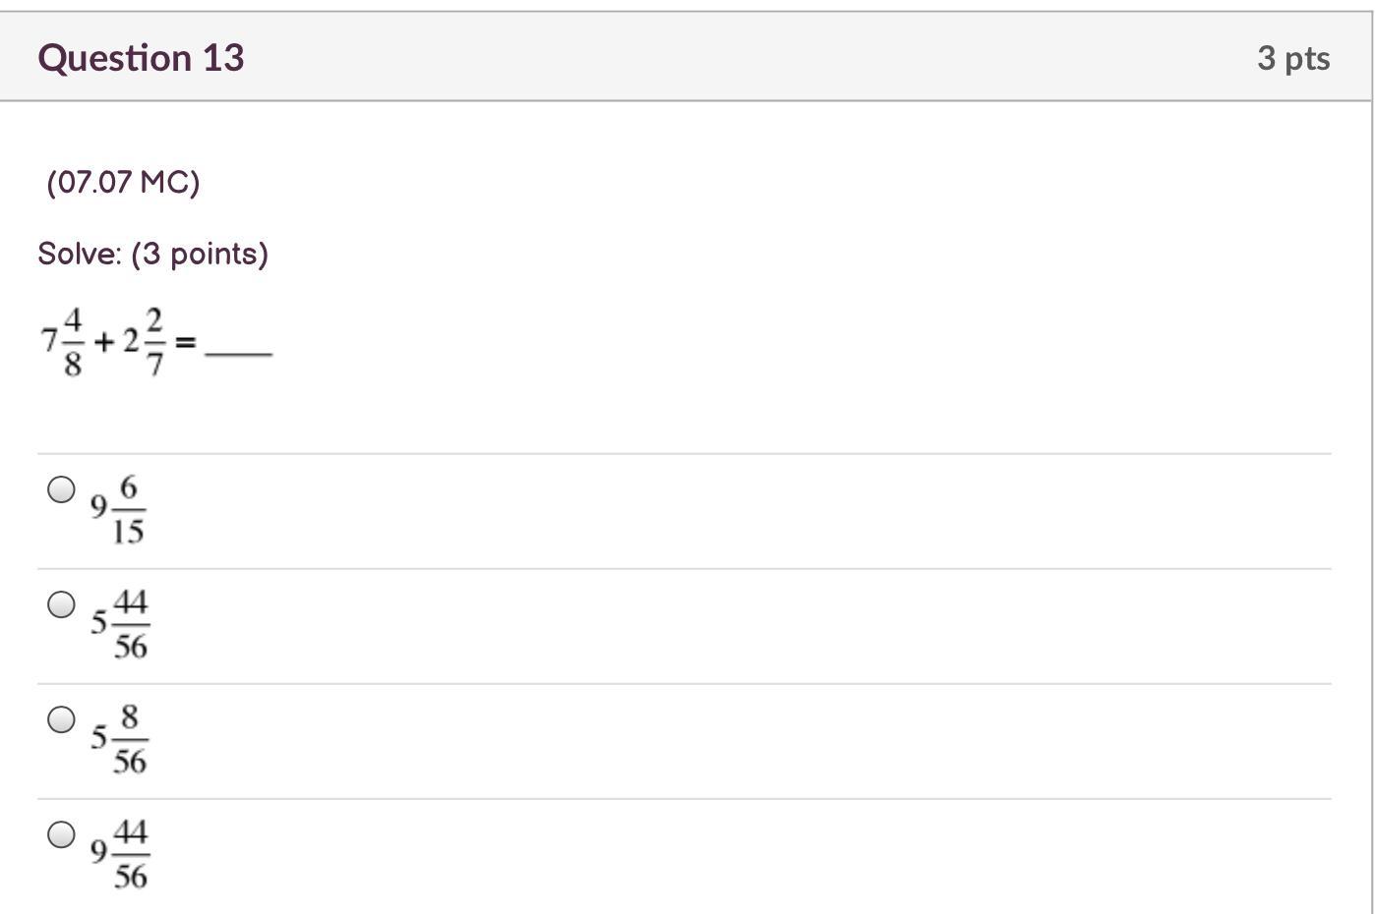
Task: Click the 9 44/56 answer label
Action: (x=120, y=853)
